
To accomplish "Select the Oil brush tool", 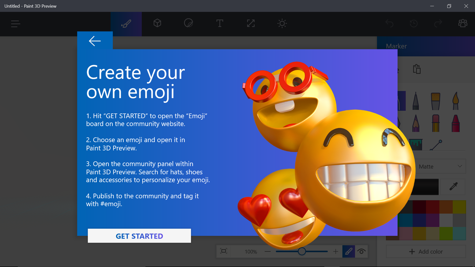I will coord(436,101).
